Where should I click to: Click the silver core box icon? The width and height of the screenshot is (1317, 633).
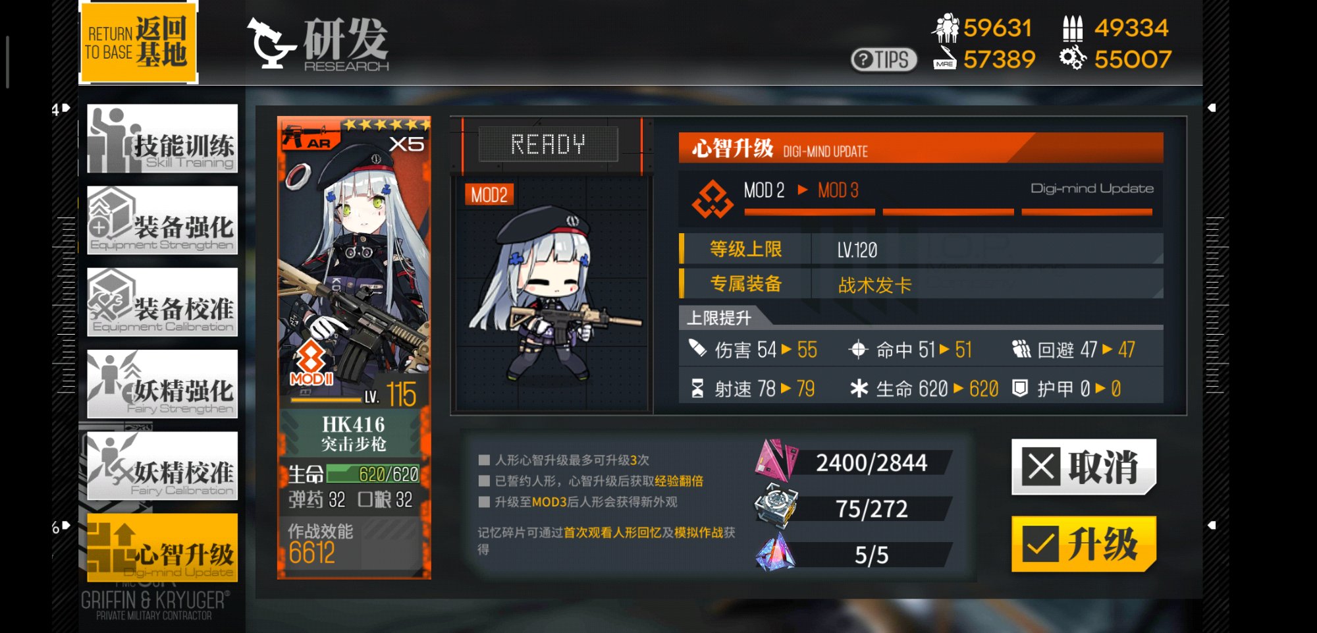(x=775, y=506)
